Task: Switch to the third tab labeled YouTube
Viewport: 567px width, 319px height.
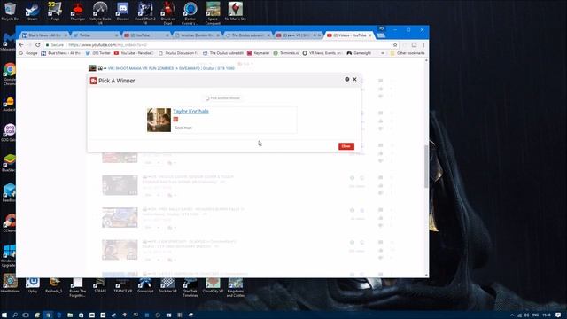Action: pos(145,35)
